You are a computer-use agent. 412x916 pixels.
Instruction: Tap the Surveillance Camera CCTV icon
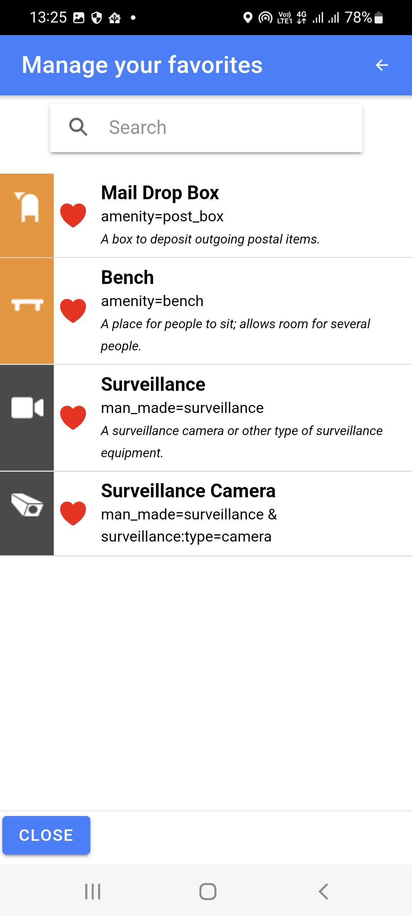27,505
